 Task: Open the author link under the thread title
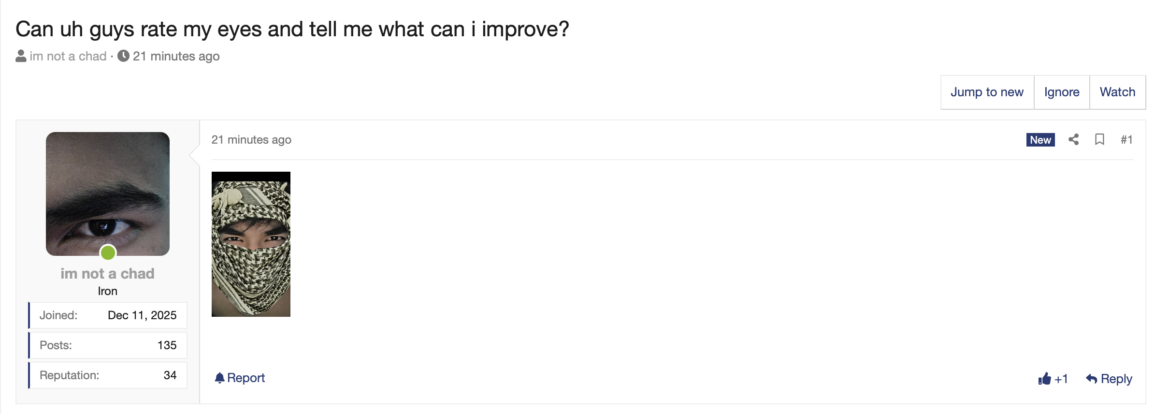click(x=68, y=56)
